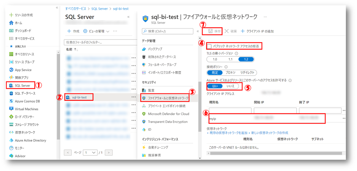Open the ellipsis menu next to ビューの管理
Screen dimensions: 357x171
[x=115, y=31]
